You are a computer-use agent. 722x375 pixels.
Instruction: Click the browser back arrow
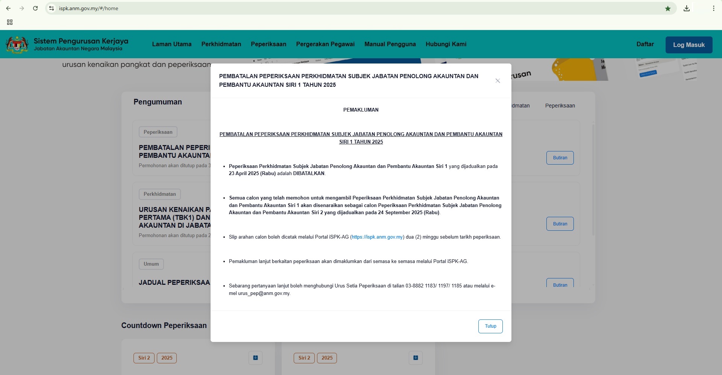coord(8,8)
